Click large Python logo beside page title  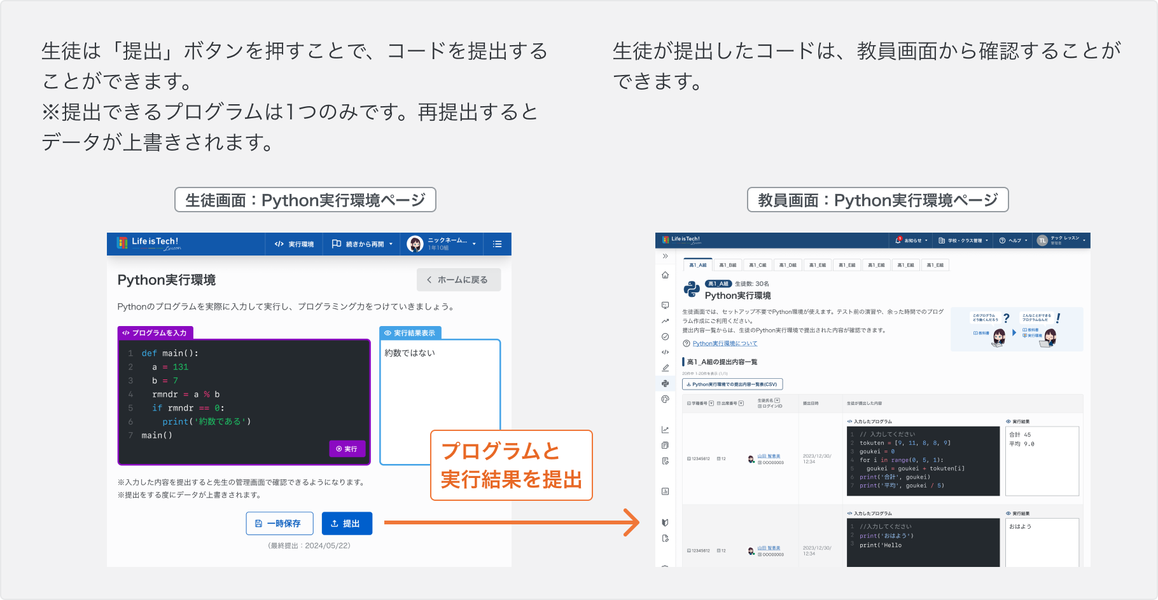pyautogui.click(x=692, y=290)
